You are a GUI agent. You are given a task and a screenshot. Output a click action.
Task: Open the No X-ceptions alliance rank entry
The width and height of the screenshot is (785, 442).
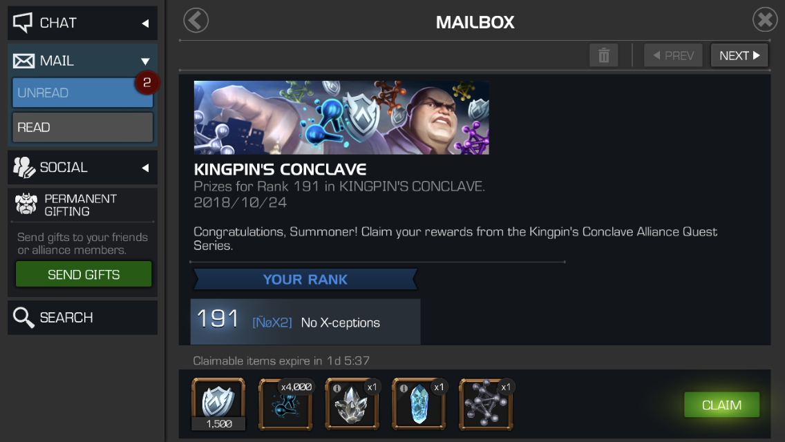pos(305,322)
